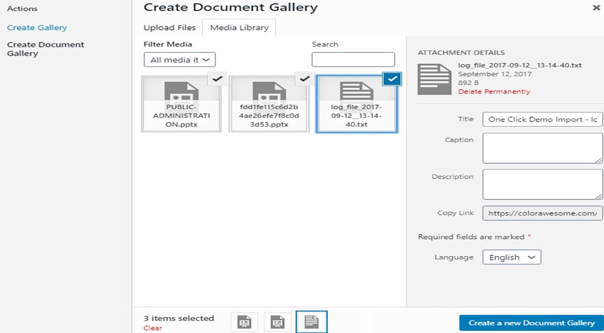Uncheck the PUBLIC-ADMINISTRATION.pptx checkmark
604x333 pixels.
pyautogui.click(x=217, y=78)
